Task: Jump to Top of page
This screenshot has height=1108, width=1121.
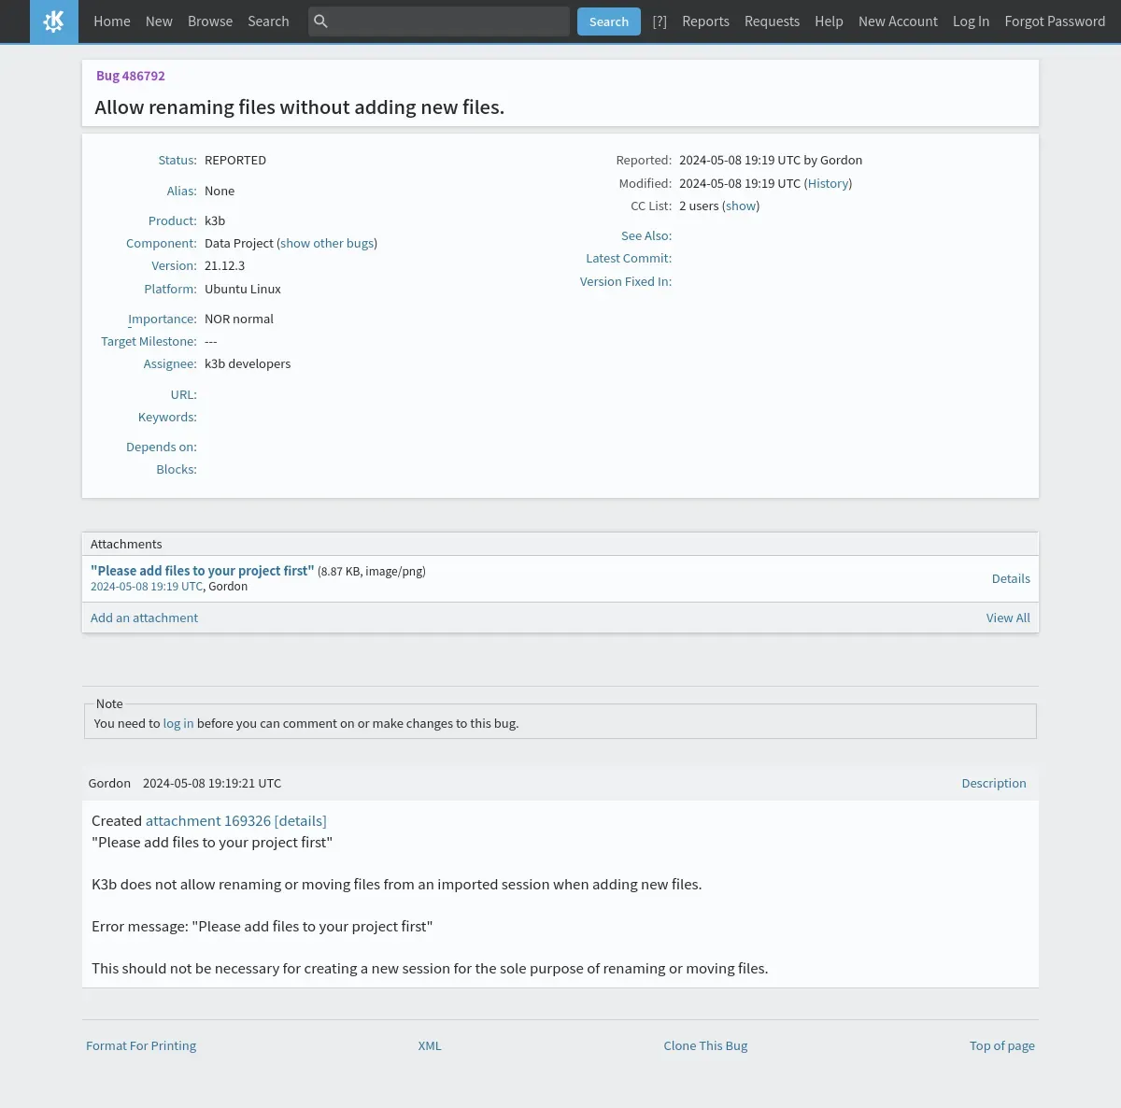Action: click(x=1002, y=1045)
